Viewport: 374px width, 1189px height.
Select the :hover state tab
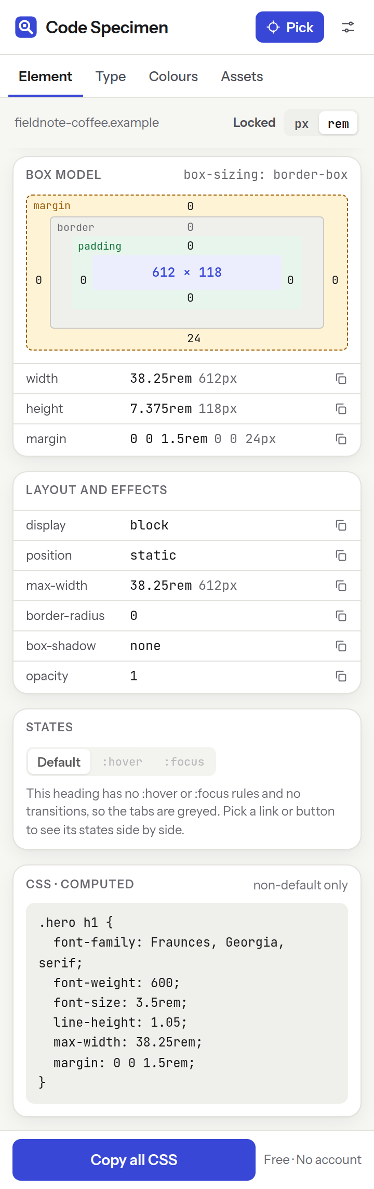tap(122, 762)
